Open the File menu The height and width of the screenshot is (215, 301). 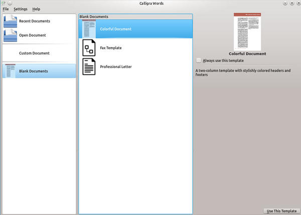coord(6,9)
